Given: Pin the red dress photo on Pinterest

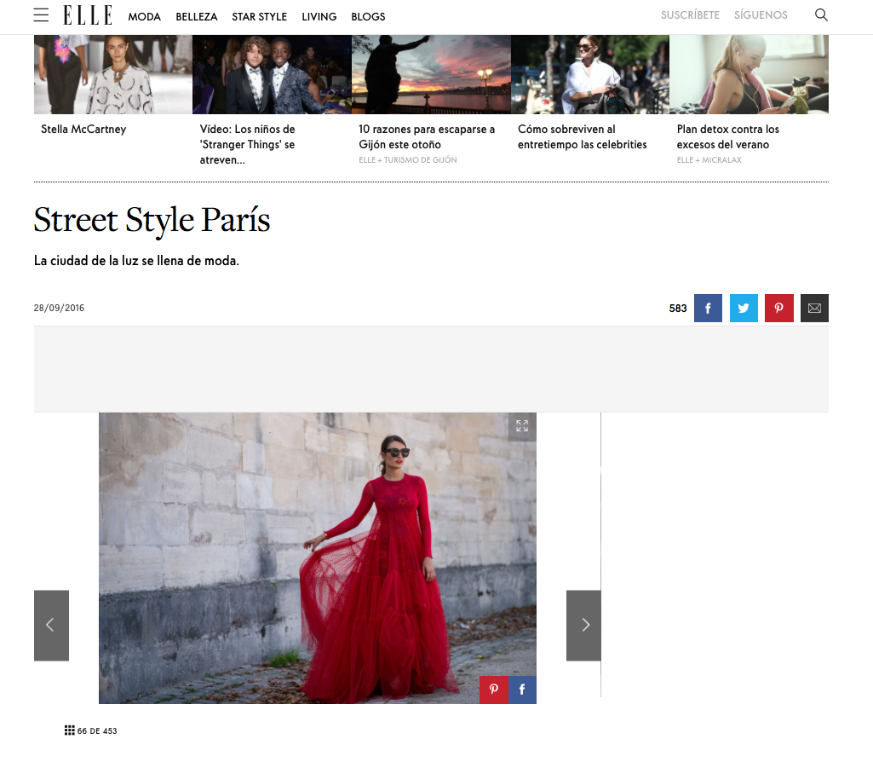Looking at the screenshot, I should point(494,690).
